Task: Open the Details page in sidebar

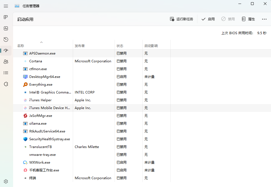Action: [6, 73]
